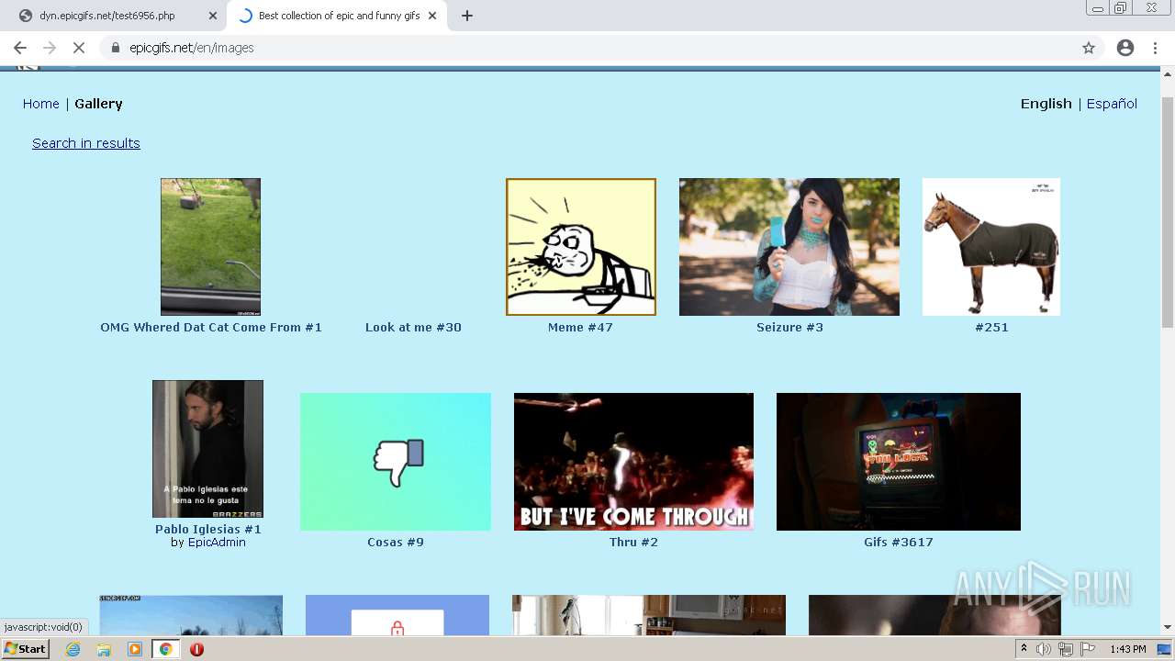
Task: Open volume speaker tray icon
Action: 1044,649
